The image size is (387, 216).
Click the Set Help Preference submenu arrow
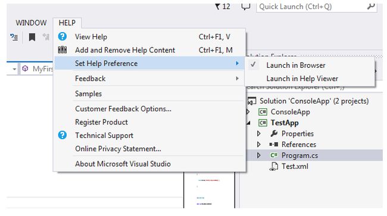237,63
